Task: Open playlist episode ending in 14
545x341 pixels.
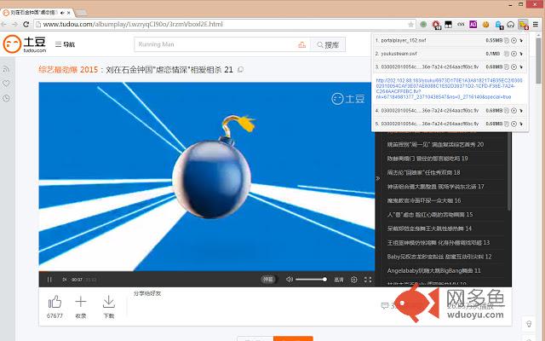Action: (429, 228)
